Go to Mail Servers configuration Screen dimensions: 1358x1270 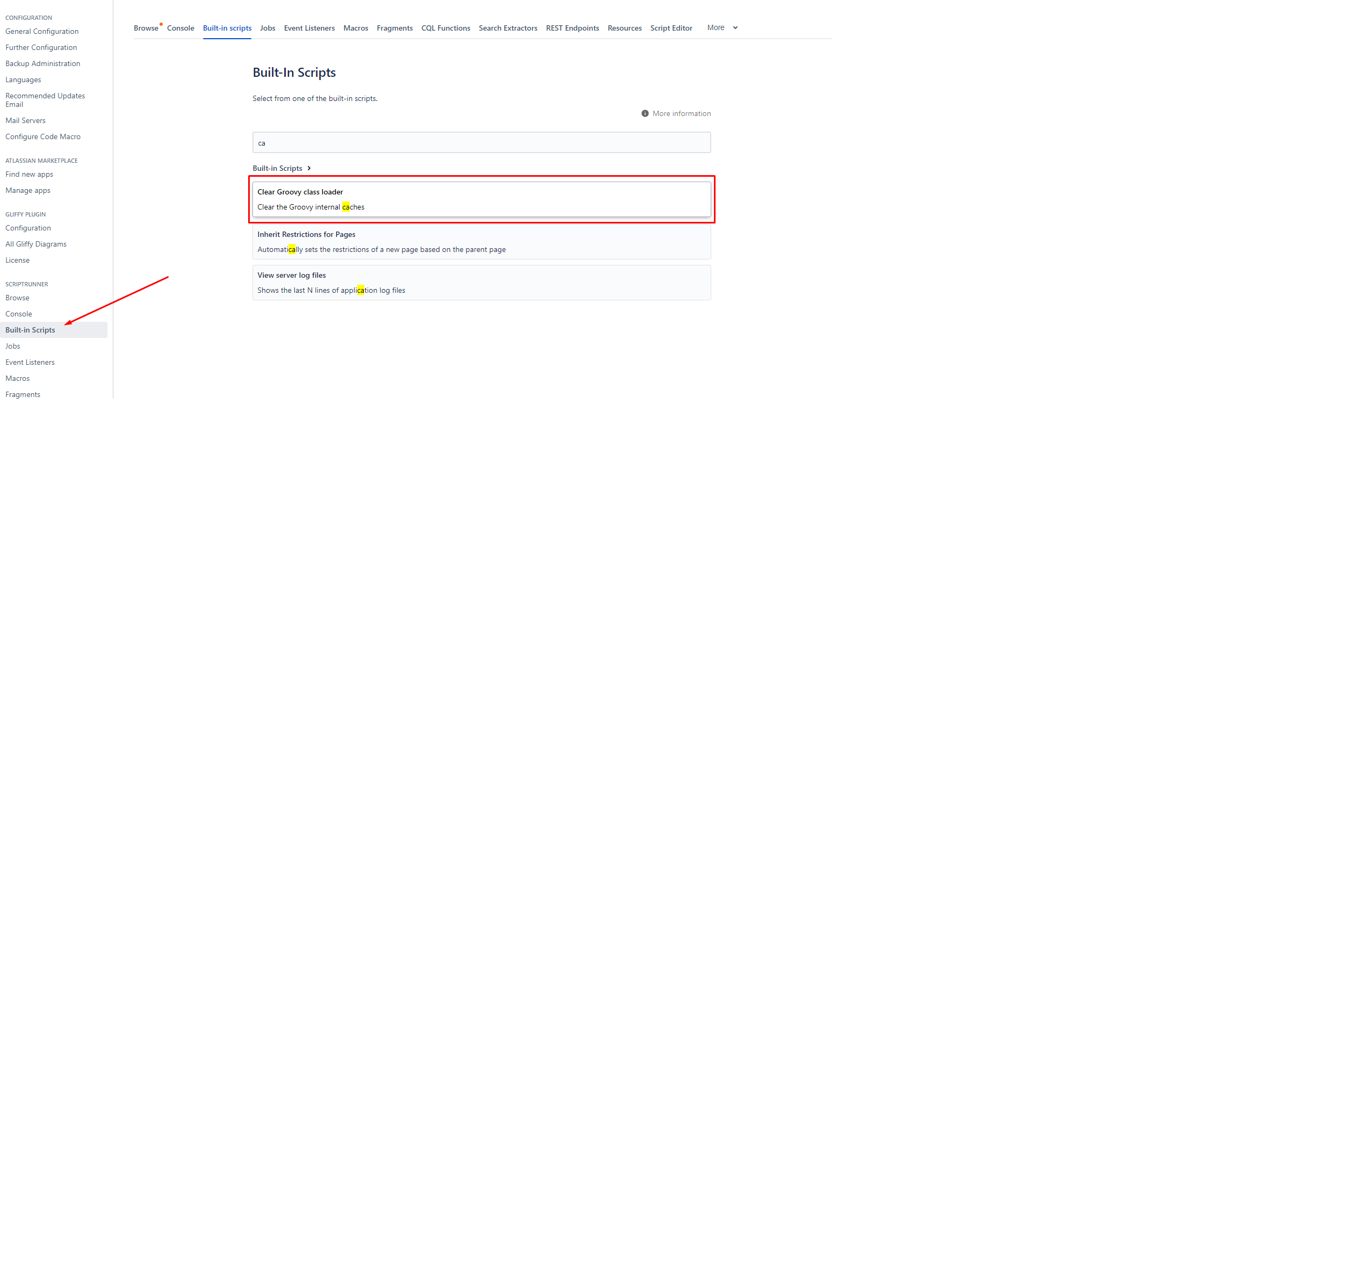(x=25, y=120)
